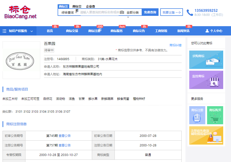Expand the 知识产权服务 menu chevron
Screen dimensions: 231x162
tap(31, 31)
